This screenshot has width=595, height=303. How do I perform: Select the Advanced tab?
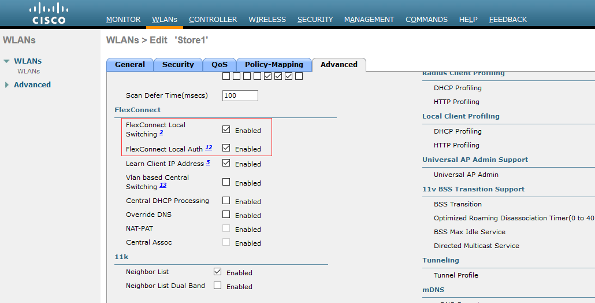[339, 65]
